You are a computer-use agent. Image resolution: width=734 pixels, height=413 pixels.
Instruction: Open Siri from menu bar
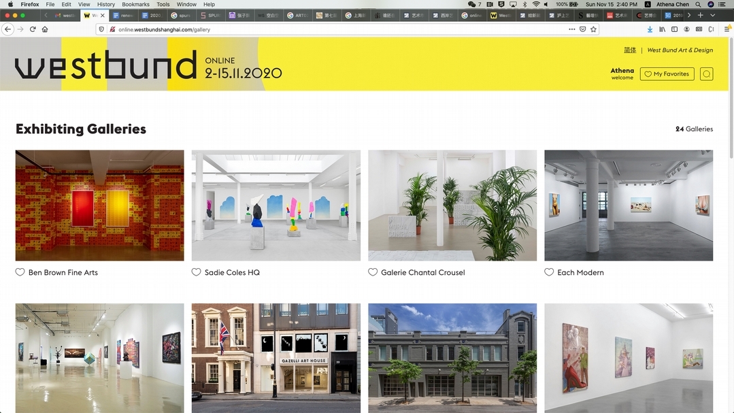[711, 4]
